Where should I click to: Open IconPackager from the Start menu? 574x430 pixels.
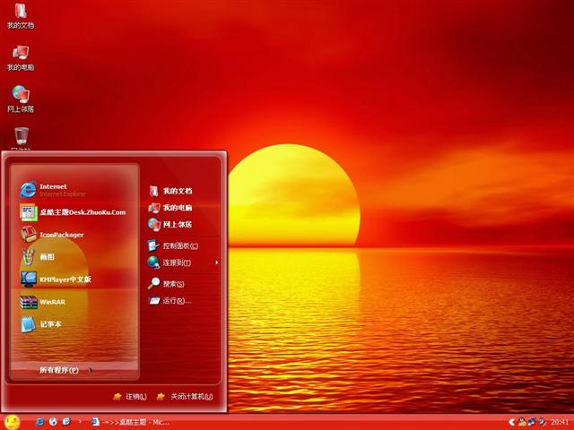coord(52,235)
